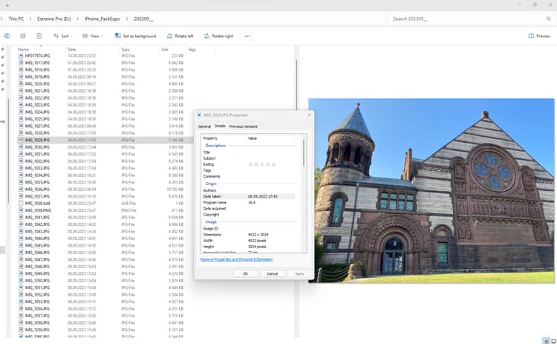557x344 pixels.
Task: Switch to Details tab in Properties dialog
Action: pyautogui.click(x=220, y=126)
